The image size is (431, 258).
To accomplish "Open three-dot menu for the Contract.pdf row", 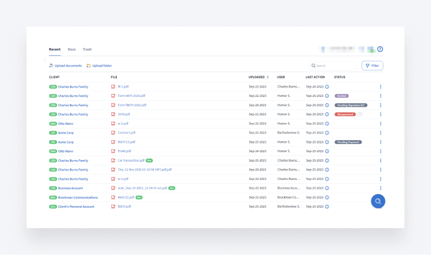I will click(381, 133).
